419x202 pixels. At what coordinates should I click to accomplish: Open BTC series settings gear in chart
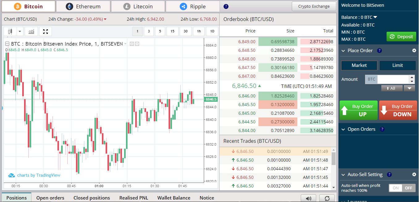137,44
